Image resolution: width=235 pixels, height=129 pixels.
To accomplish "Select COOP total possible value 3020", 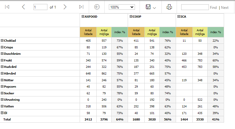I will (x=152, y=119).
